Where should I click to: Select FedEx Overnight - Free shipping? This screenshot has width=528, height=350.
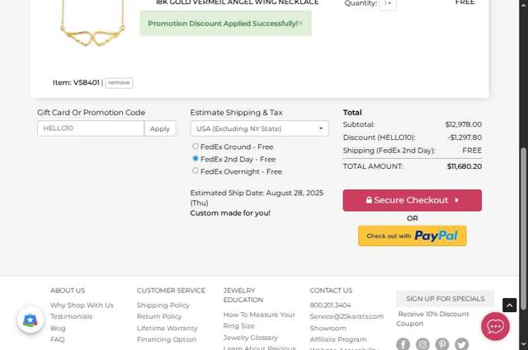pos(196,170)
